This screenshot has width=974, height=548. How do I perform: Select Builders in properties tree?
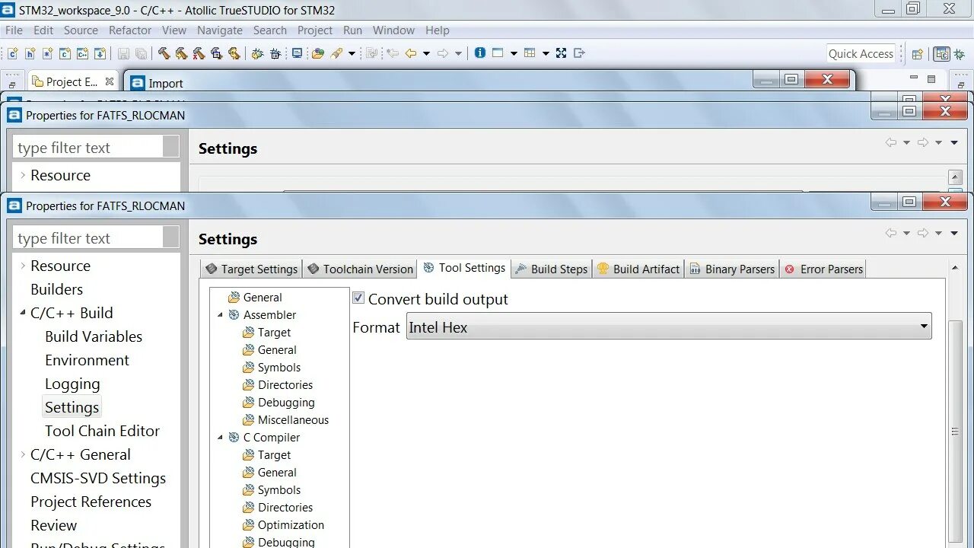[x=56, y=289]
